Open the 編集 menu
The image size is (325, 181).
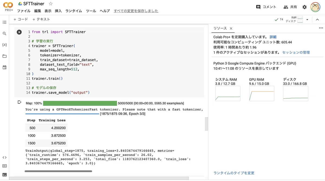(38, 11)
